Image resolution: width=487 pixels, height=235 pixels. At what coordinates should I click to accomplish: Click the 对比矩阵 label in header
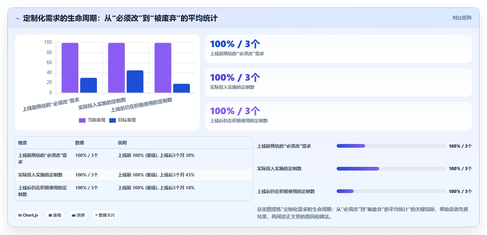(x=462, y=18)
